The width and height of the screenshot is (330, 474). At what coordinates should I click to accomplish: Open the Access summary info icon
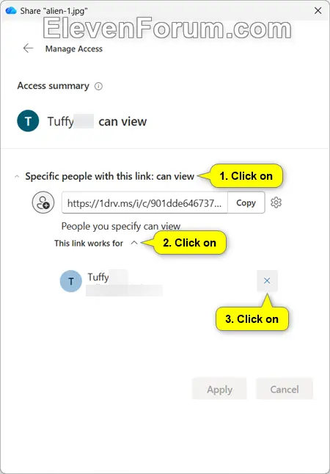[98, 87]
